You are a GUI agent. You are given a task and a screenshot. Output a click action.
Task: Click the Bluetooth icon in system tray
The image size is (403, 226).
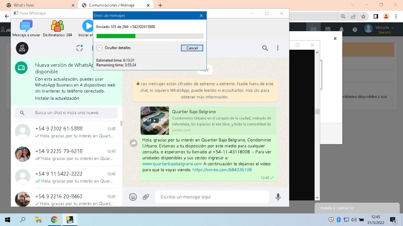tap(339, 220)
